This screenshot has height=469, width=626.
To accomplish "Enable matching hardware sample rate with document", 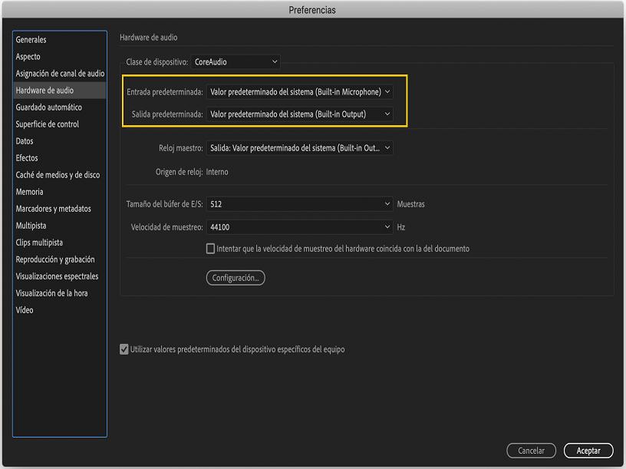I will point(210,247).
